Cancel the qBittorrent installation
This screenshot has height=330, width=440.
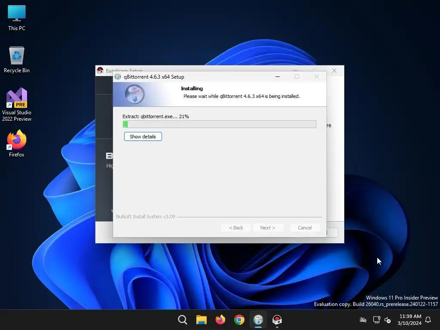[305, 228]
